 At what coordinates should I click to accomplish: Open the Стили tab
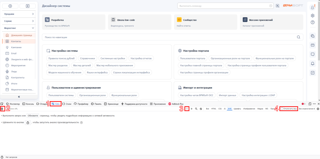67,104
